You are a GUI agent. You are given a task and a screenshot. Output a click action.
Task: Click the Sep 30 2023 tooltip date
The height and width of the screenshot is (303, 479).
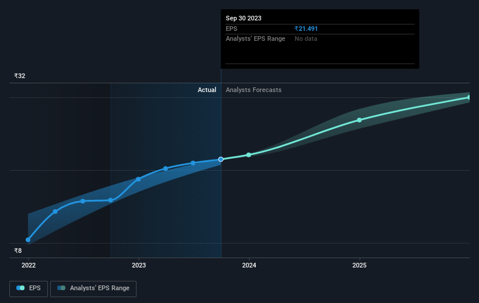tap(243, 18)
